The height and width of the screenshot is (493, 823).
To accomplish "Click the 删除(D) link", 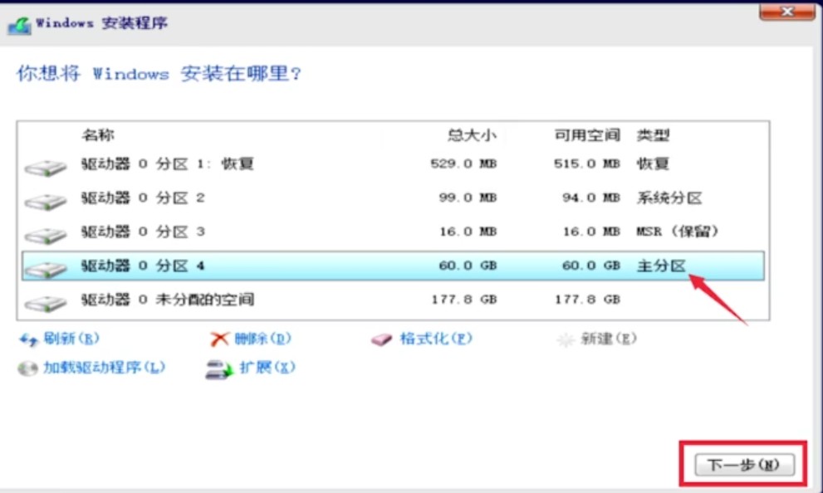I will tap(262, 339).
